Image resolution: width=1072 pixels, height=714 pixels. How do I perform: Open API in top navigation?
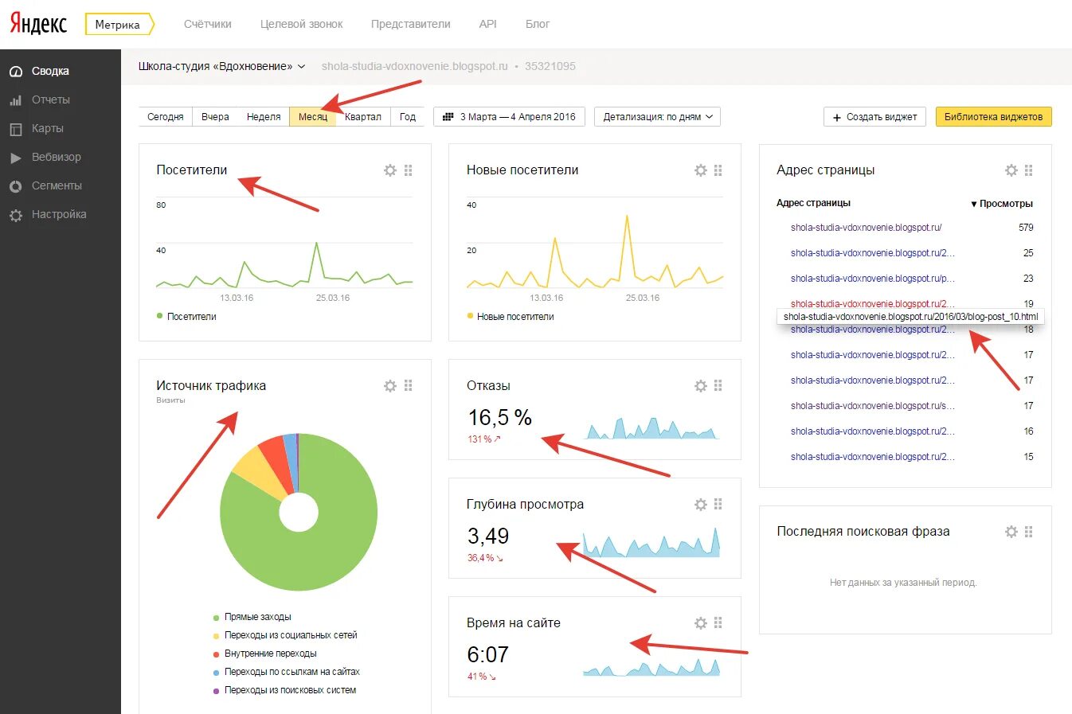[488, 24]
